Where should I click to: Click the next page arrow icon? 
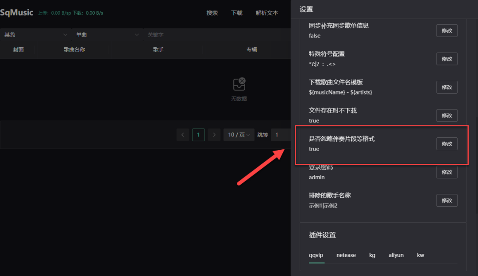pos(214,135)
